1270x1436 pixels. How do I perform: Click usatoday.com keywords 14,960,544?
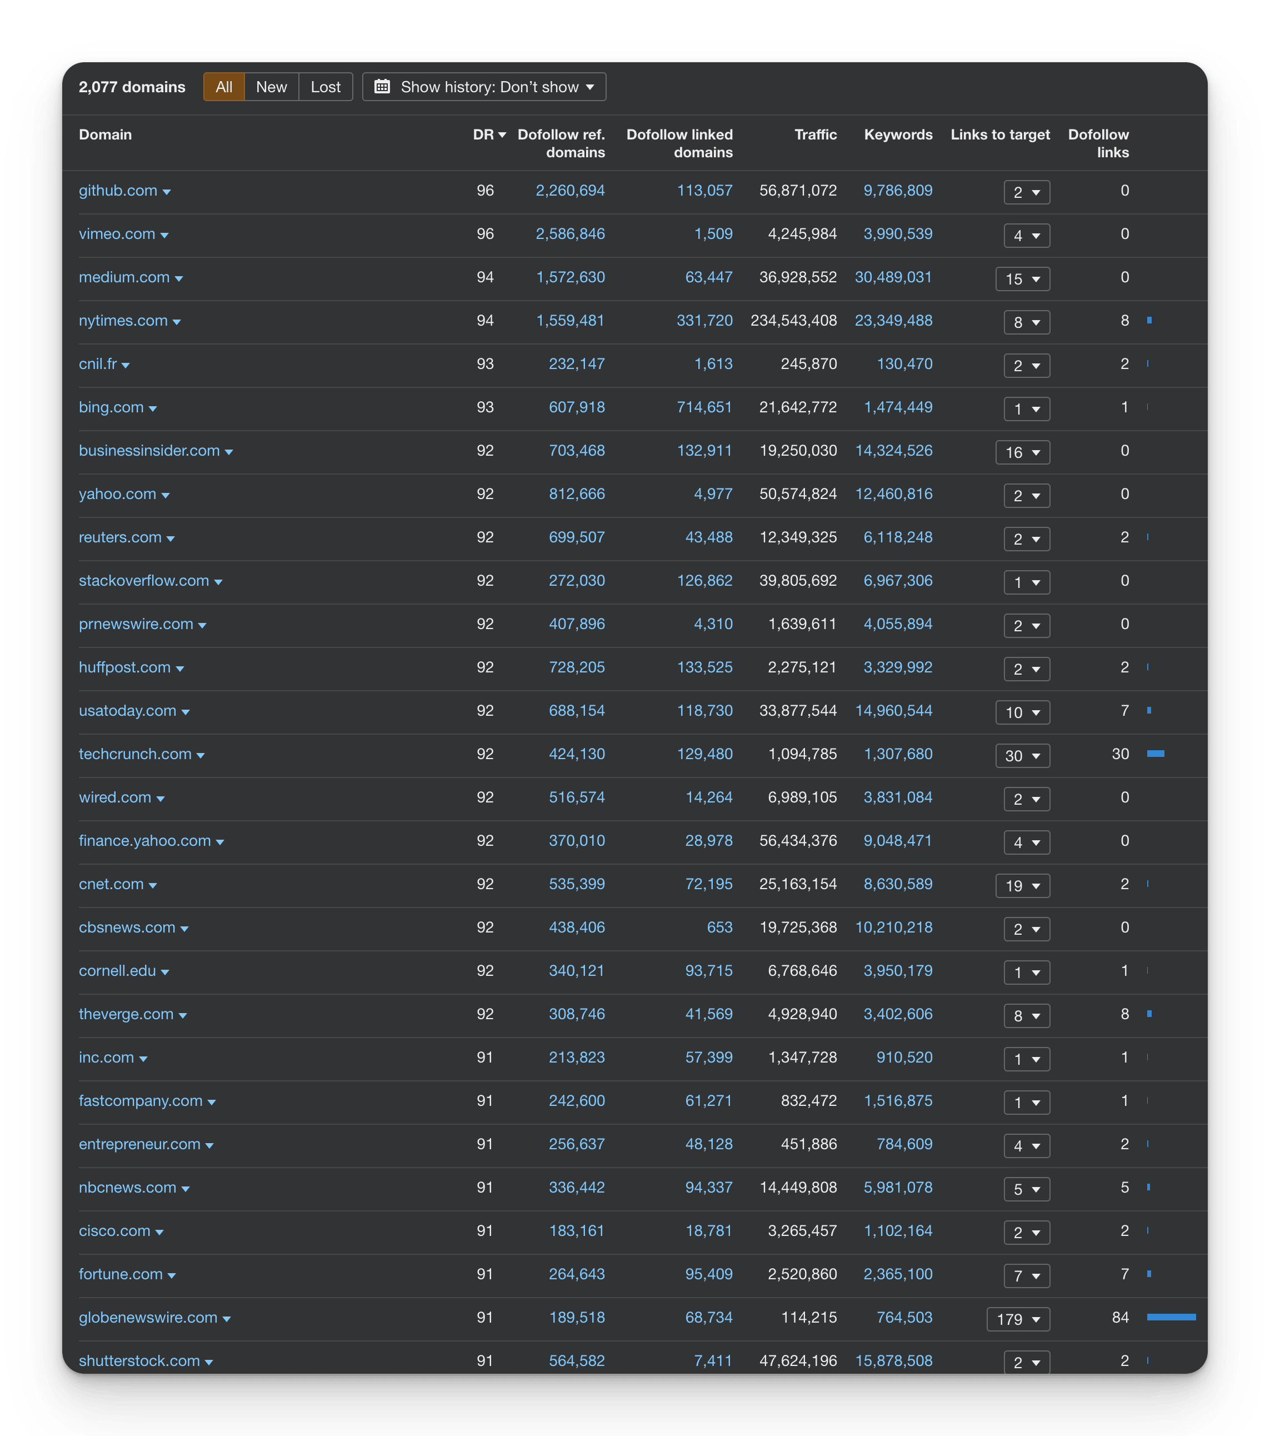point(893,710)
